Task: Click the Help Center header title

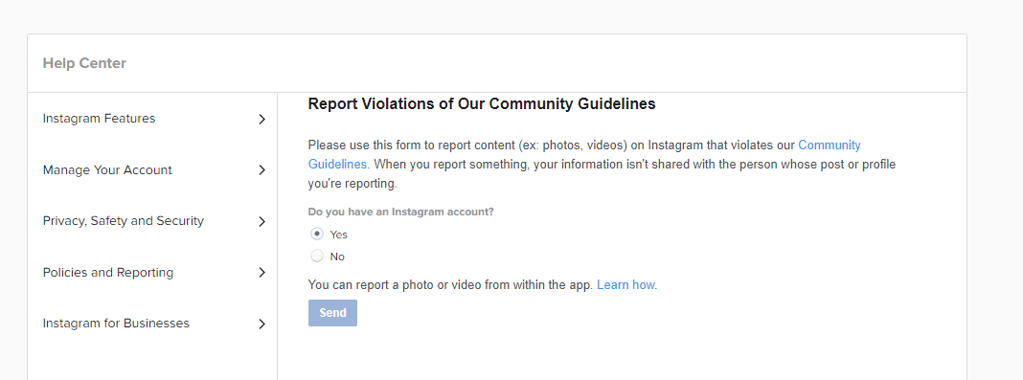Action: click(84, 63)
